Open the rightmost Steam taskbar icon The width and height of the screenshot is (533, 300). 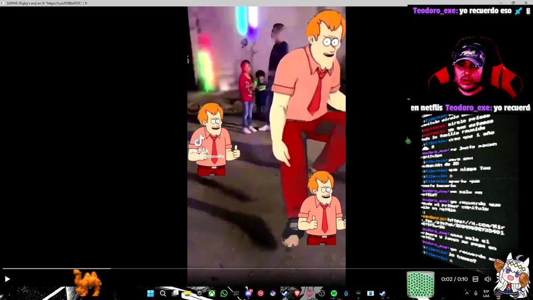(383, 293)
